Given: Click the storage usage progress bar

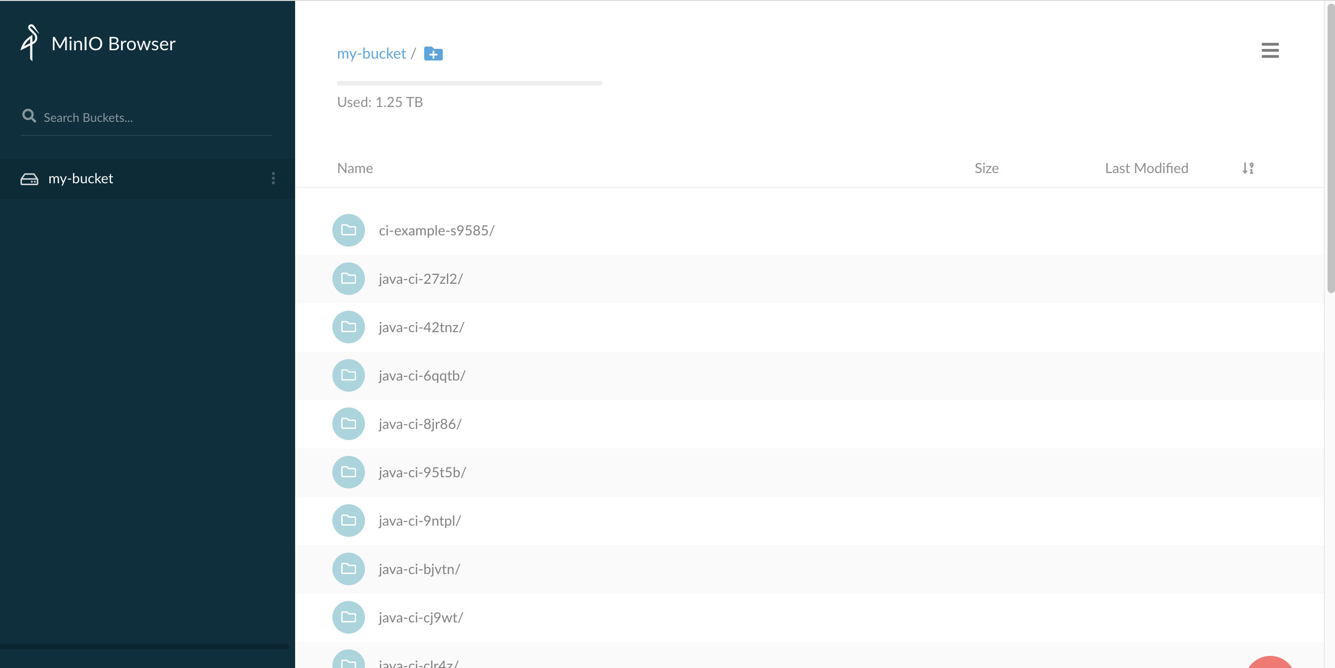Looking at the screenshot, I should tap(469, 83).
